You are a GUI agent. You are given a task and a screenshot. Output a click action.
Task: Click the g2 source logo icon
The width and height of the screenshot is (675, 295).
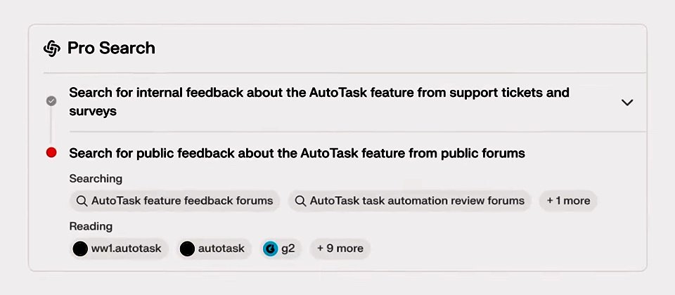(271, 248)
